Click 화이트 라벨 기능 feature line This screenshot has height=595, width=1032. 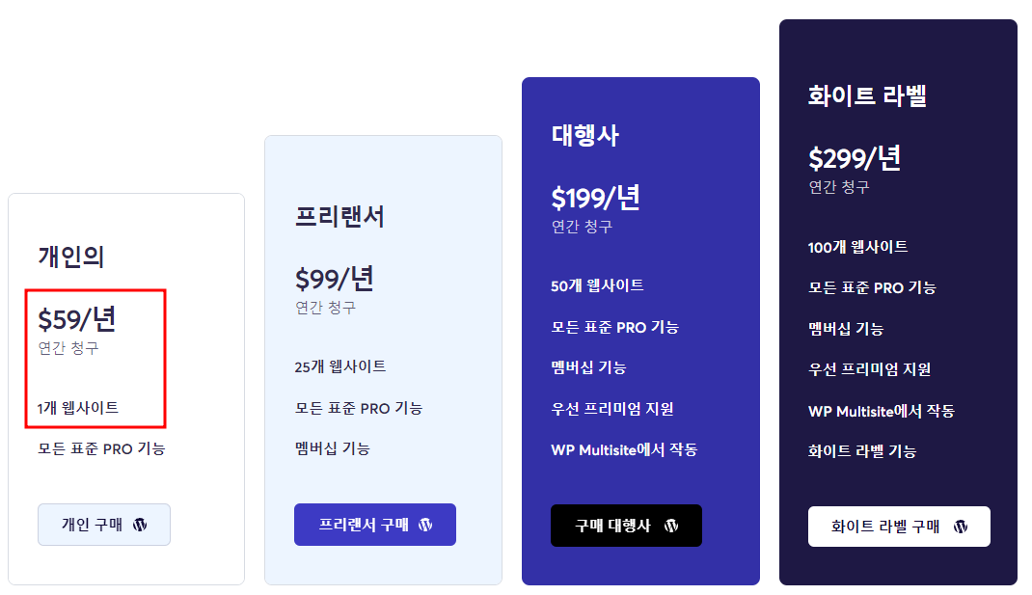[x=862, y=451]
